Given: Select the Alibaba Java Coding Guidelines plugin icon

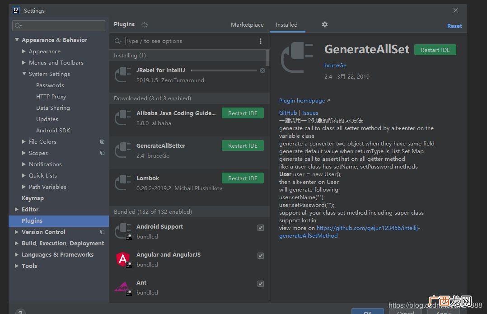Looking at the screenshot, I should tap(123, 118).
